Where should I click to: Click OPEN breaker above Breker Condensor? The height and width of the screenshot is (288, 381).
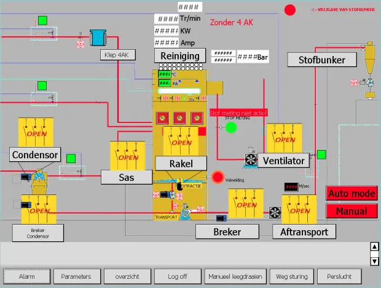tap(39, 209)
